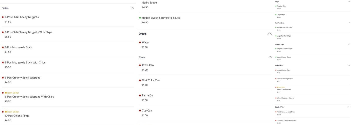Click Best Seller star above 10 Pcs Onions Rings
351x125 pixels.
[6, 112]
